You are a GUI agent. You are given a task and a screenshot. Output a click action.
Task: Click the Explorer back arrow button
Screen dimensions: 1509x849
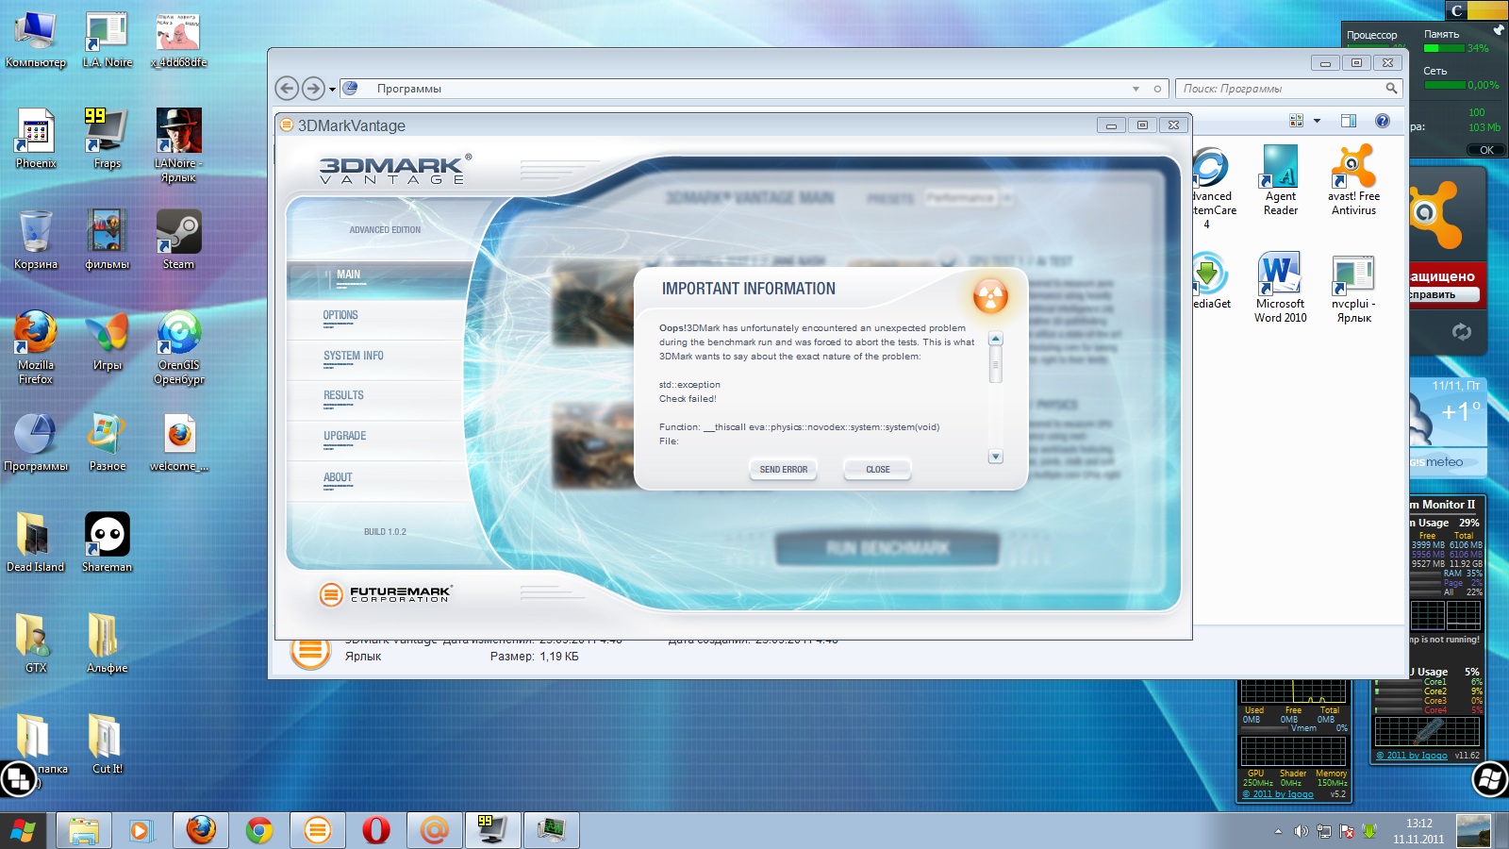[288, 89]
